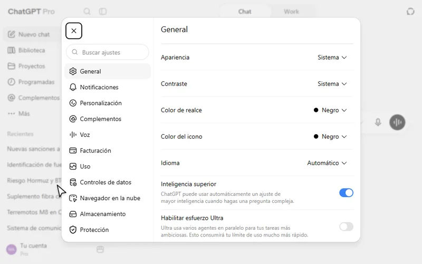Open the Facturación settings tab

point(108,150)
